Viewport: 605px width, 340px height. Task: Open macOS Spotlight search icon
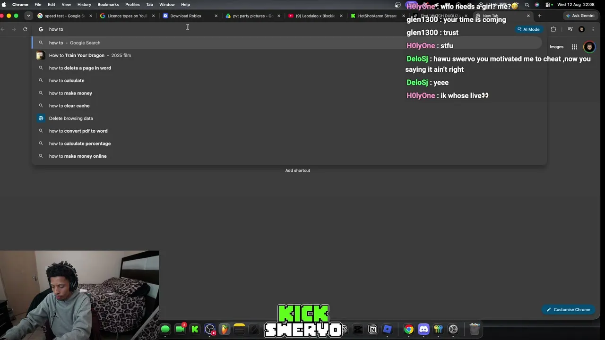pos(527,5)
